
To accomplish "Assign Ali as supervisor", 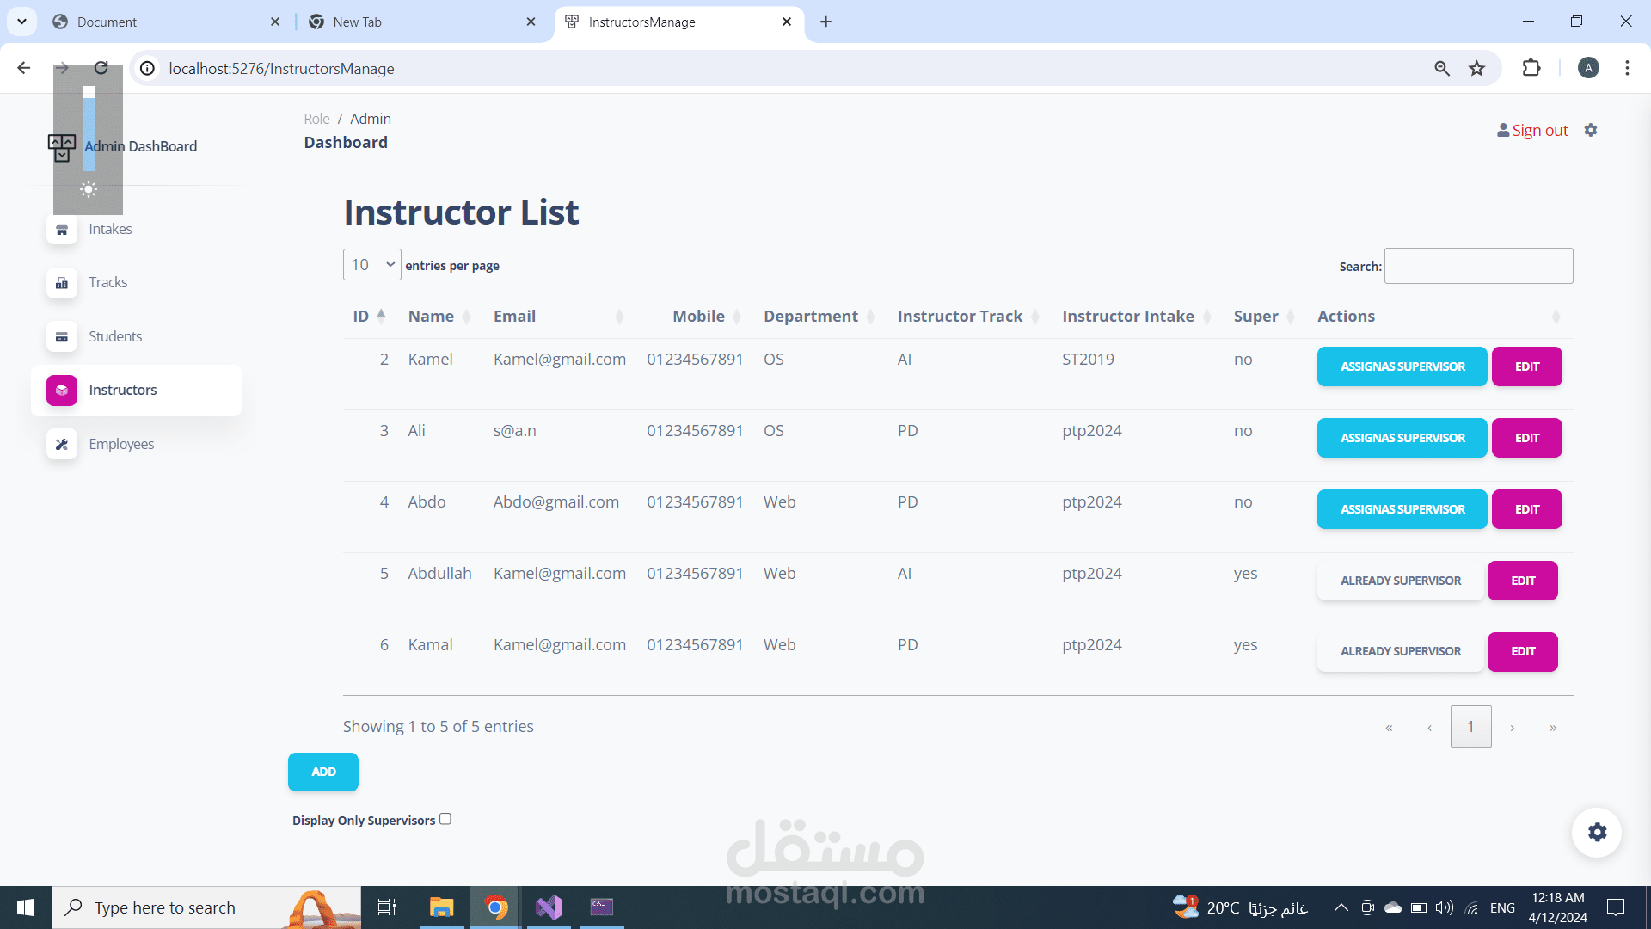I will pos(1402,438).
